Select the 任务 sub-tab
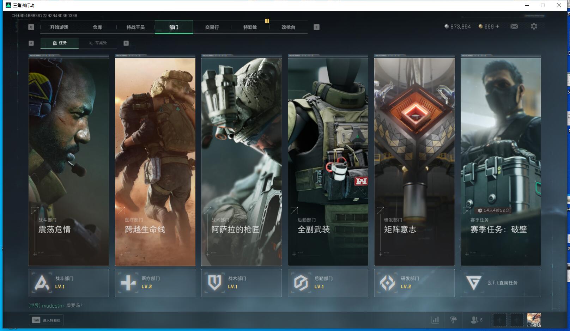This screenshot has width=570, height=331. tap(60, 43)
